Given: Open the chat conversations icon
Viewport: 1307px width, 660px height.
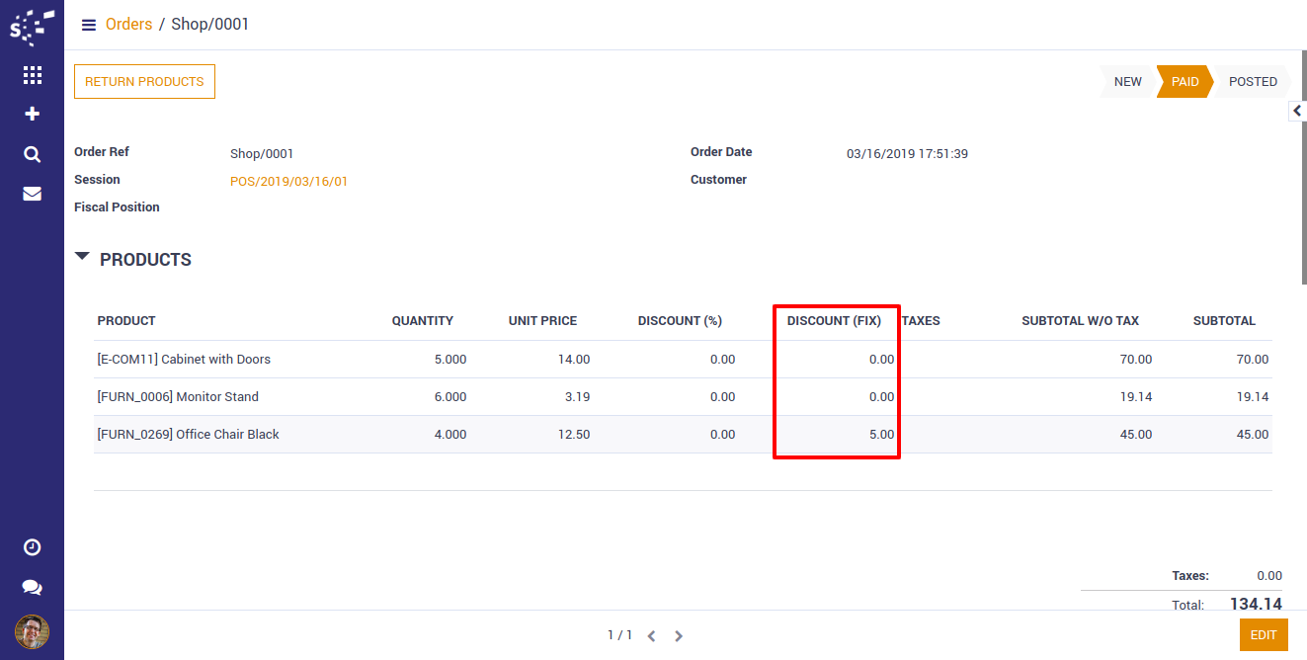Looking at the screenshot, I should click(32, 587).
